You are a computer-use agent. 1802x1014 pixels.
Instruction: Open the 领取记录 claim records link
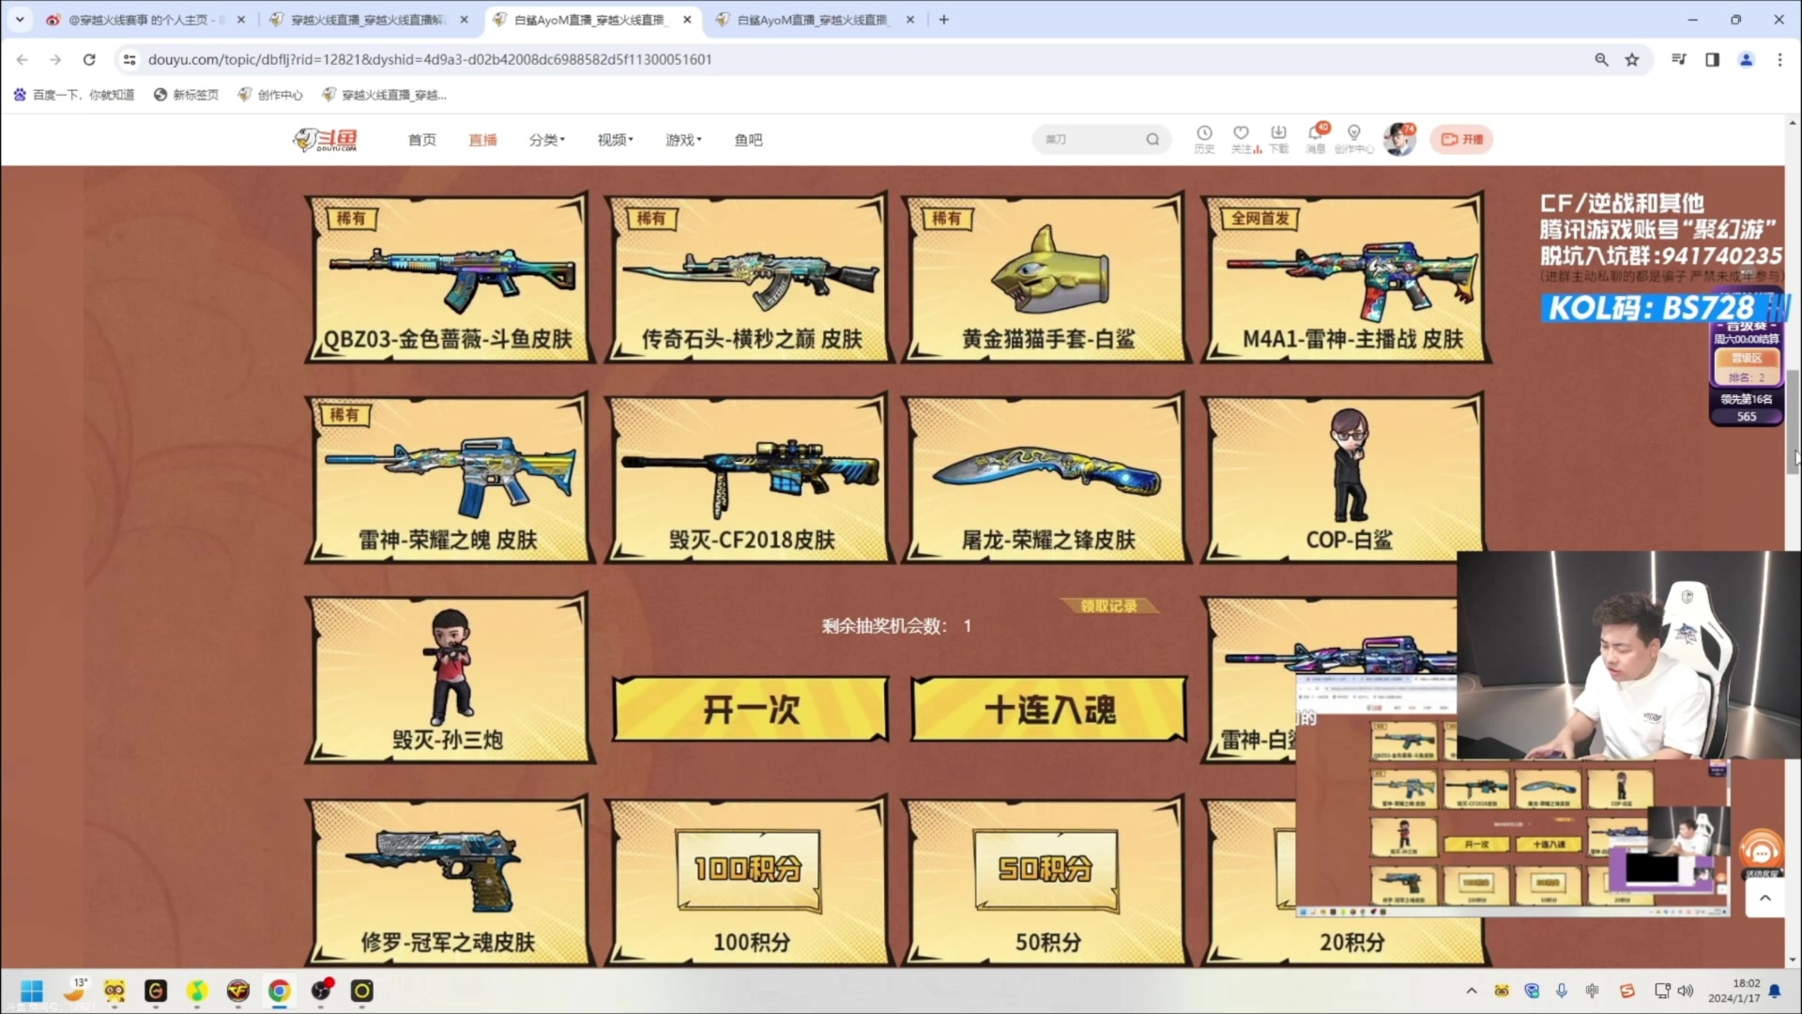coord(1108,606)
